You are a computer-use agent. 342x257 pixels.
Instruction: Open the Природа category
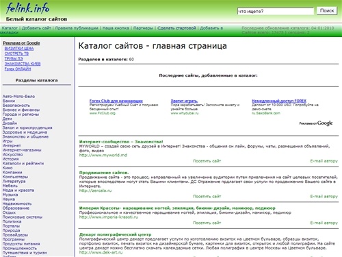pos(11,230)
